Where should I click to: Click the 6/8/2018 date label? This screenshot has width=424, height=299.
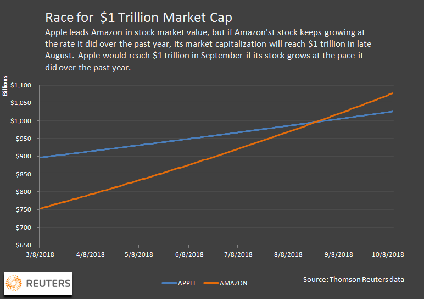point(188,254)
